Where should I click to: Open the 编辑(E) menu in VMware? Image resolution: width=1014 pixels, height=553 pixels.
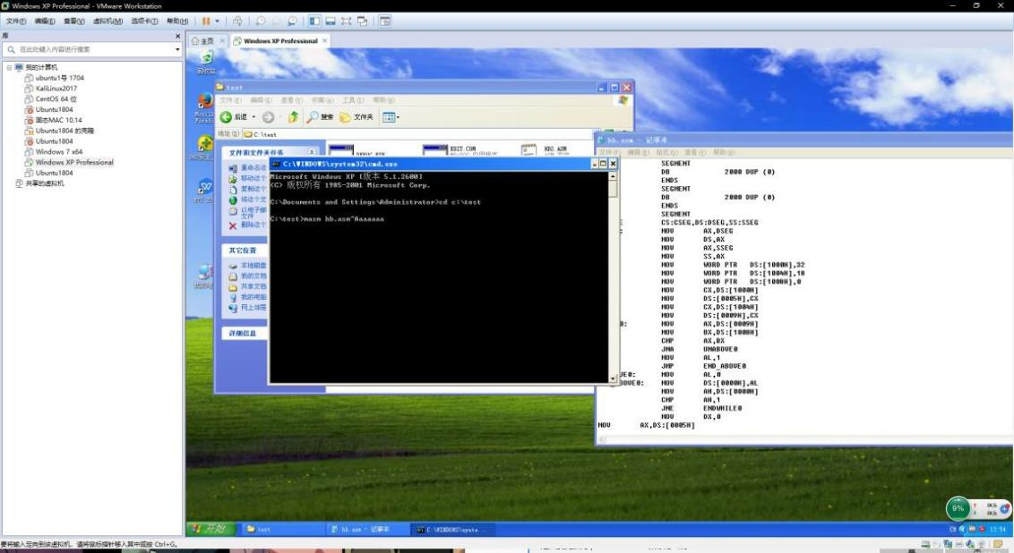coord(45,21)
